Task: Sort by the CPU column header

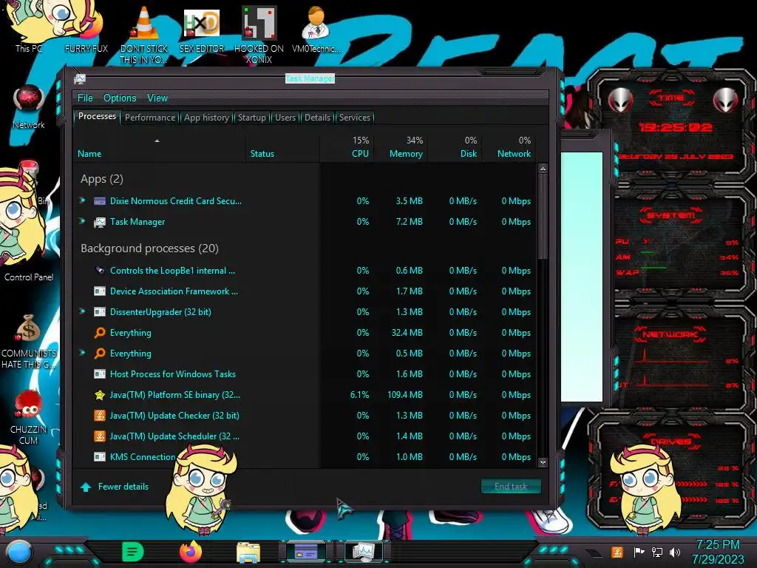Action: (x=347, y=147)
